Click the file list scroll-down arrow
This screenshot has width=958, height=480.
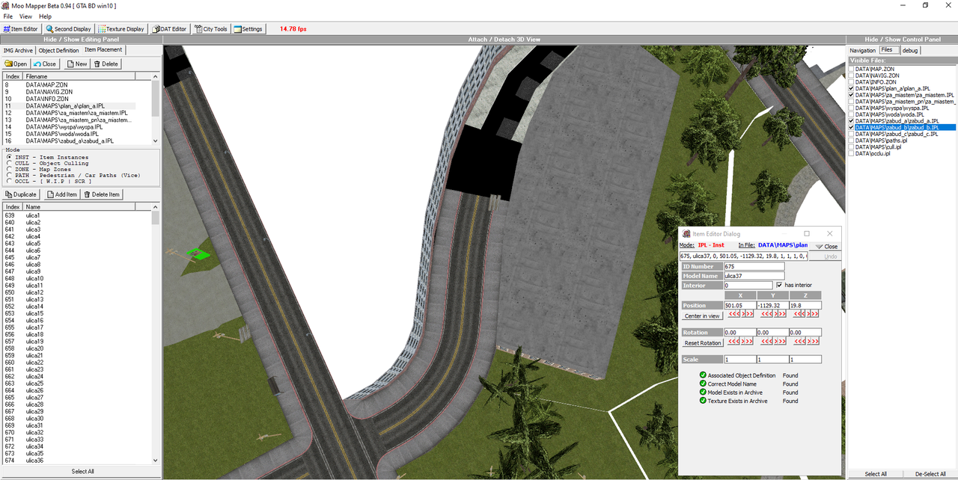tap(156, 141)
